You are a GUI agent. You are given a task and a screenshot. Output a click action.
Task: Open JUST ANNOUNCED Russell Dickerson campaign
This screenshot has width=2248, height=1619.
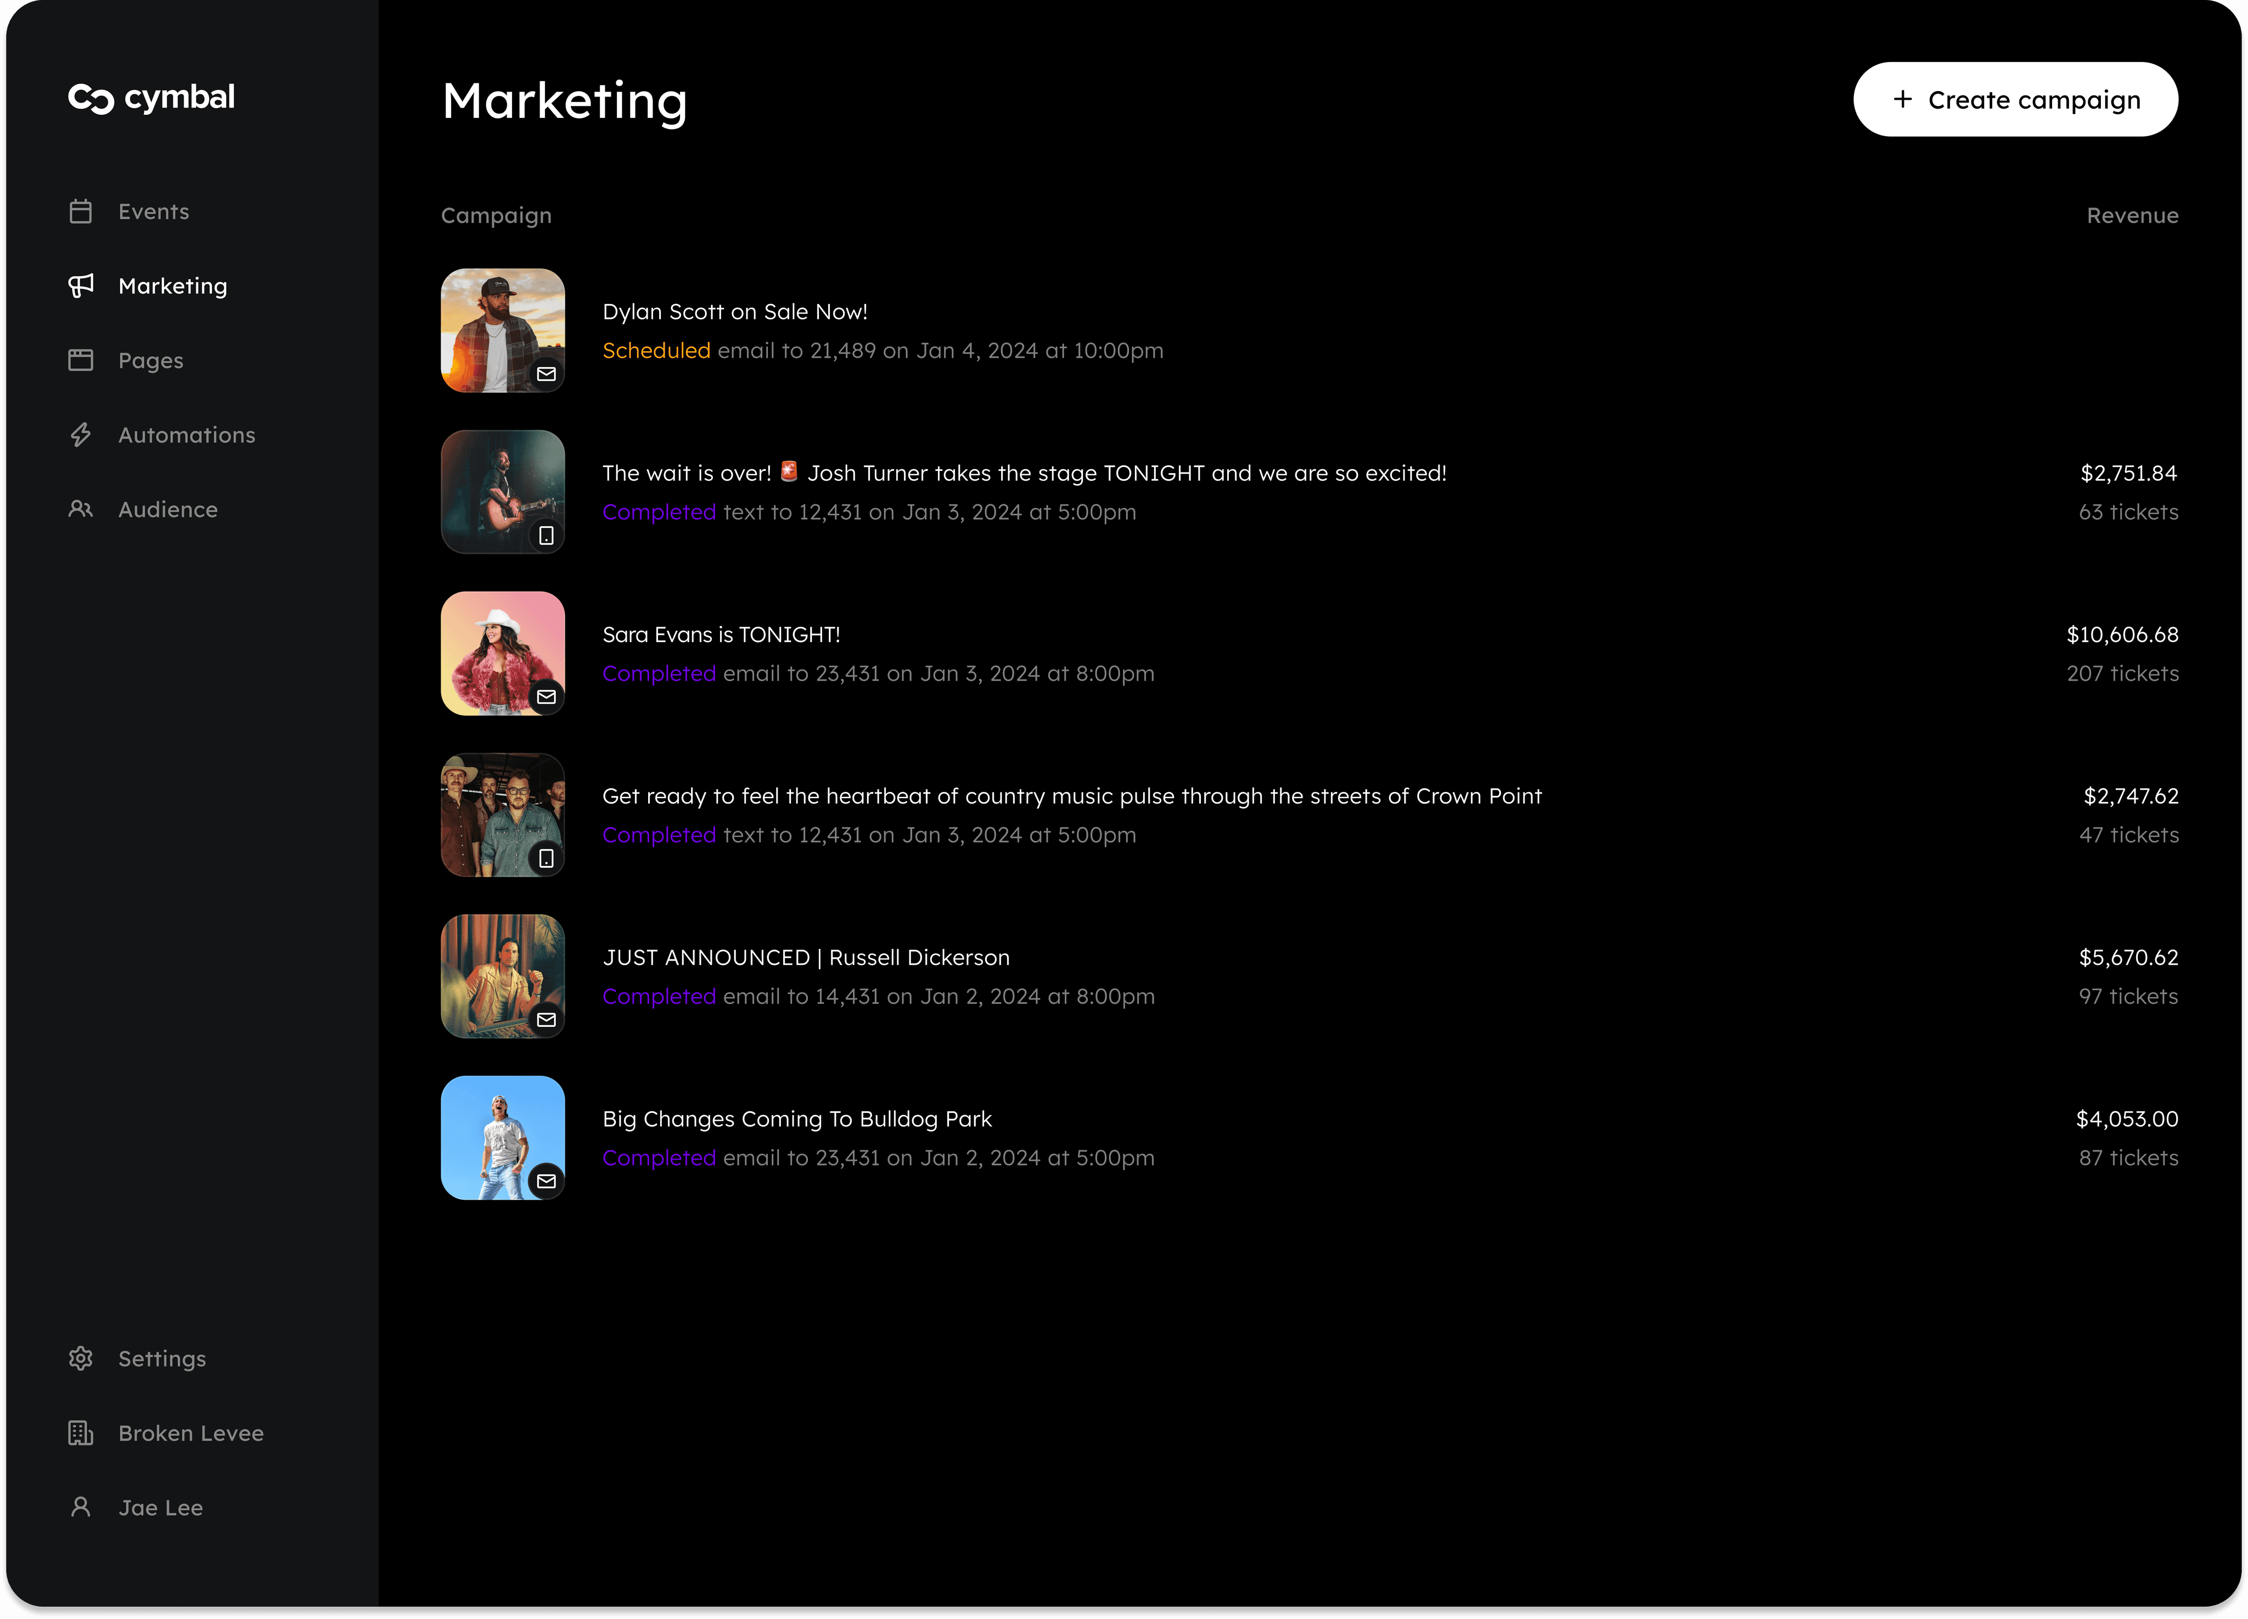806,958
